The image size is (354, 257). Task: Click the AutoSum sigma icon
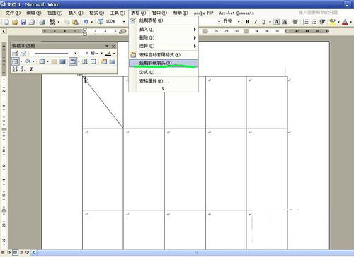(31, 69)
